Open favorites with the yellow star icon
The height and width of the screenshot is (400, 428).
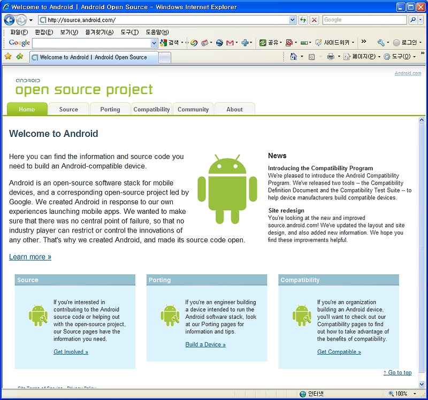coord(9,56)
